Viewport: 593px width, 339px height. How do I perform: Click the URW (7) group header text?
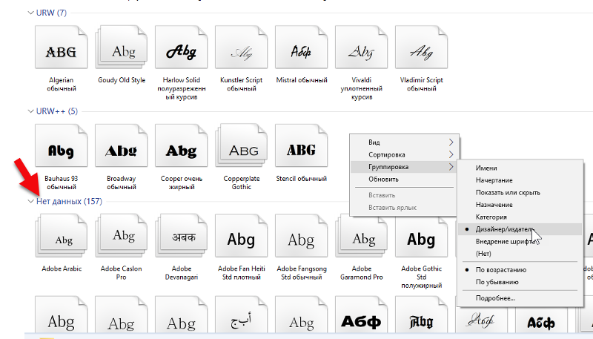51,13
